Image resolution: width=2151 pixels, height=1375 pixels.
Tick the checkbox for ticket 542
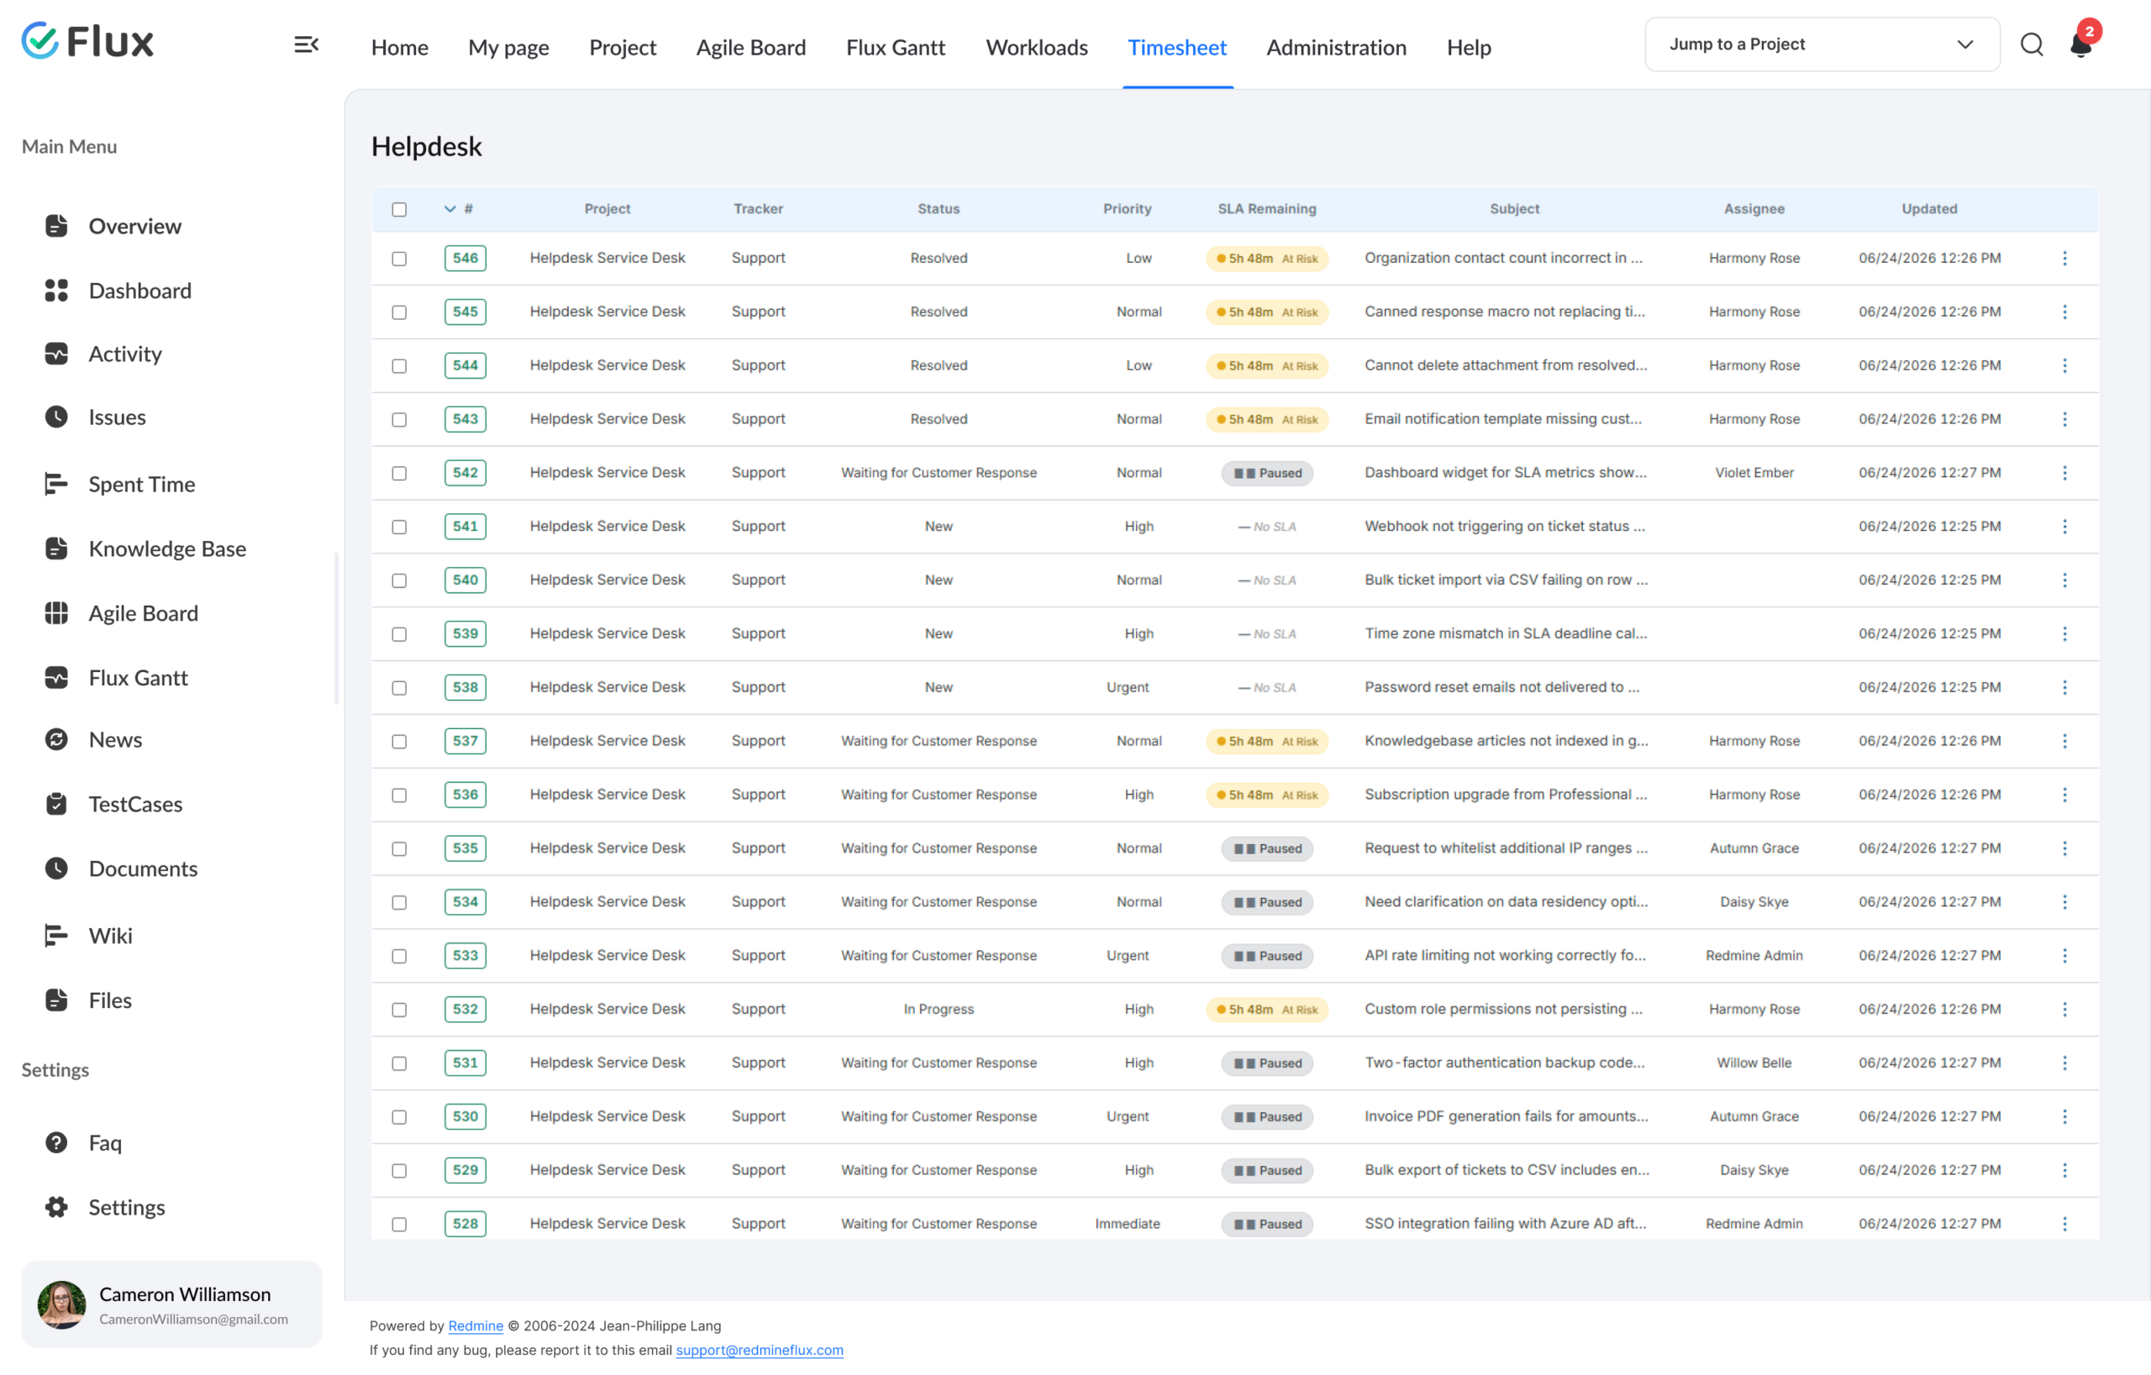[x=399, y=473]
